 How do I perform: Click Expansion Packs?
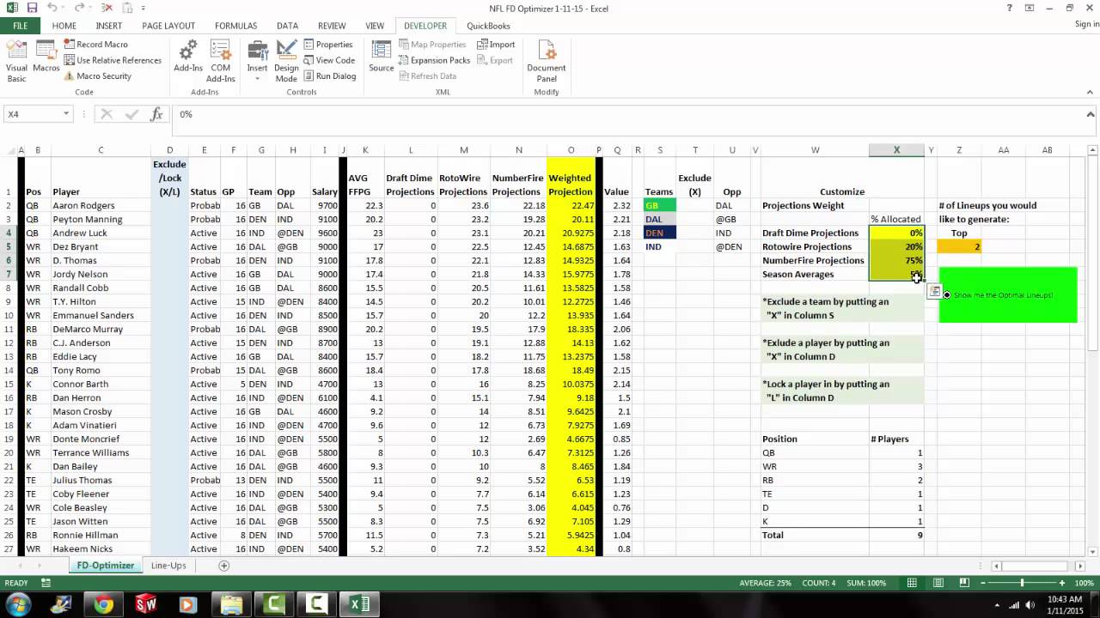coord(434,60)
